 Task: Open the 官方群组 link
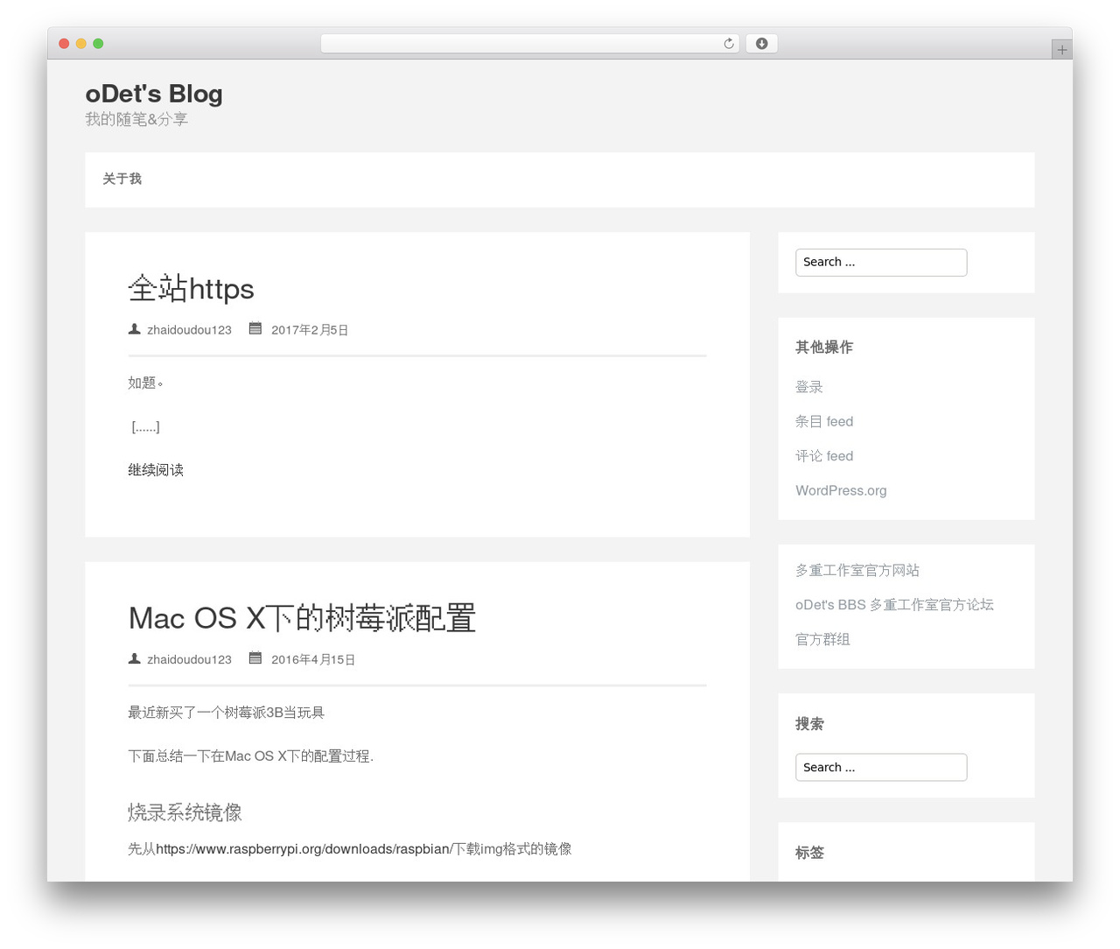pos(822,639)
